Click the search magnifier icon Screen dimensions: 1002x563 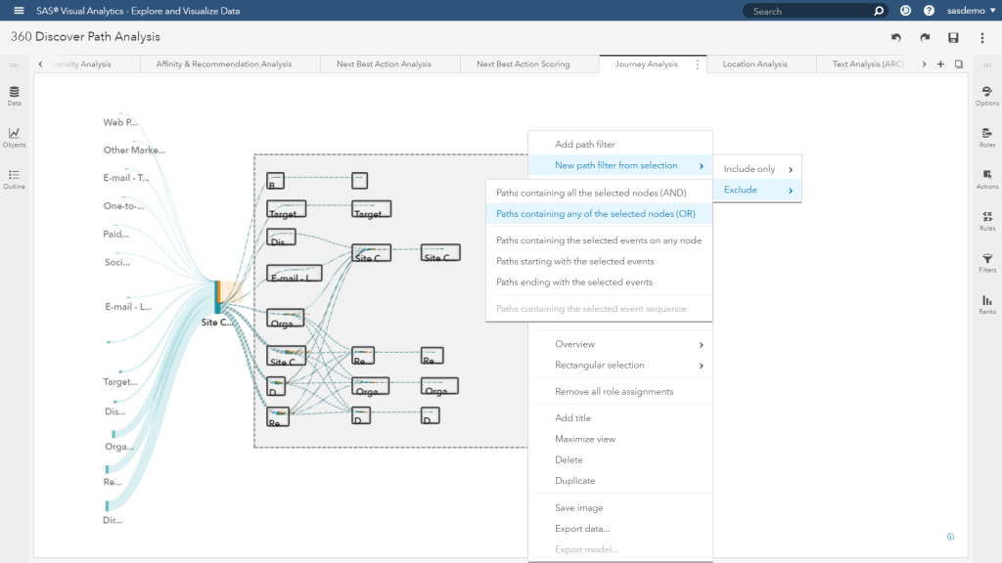click(879, 11)
